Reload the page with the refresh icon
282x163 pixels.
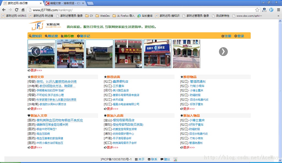pos(17,10)
